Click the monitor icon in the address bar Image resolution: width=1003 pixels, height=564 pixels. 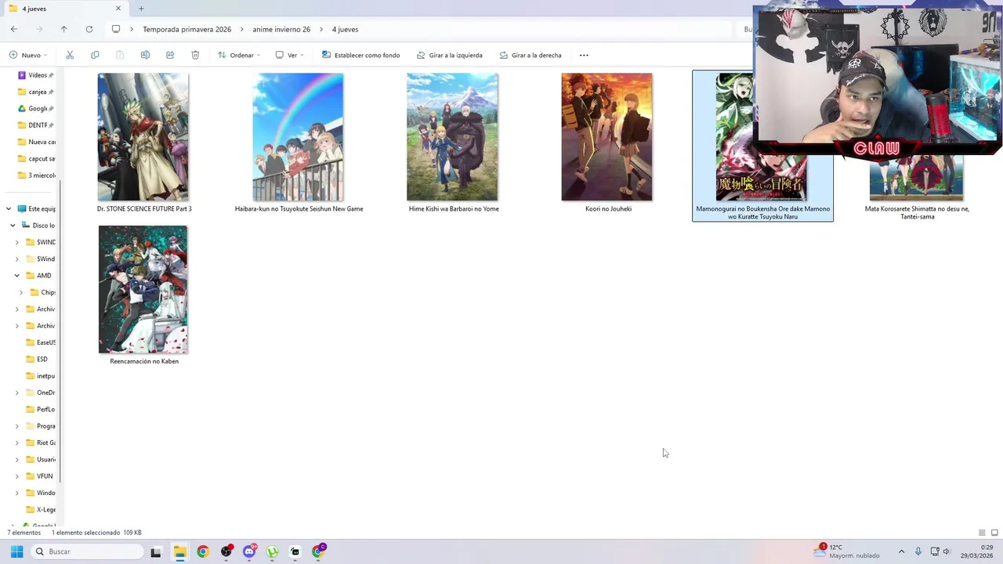tap(116, 29)
